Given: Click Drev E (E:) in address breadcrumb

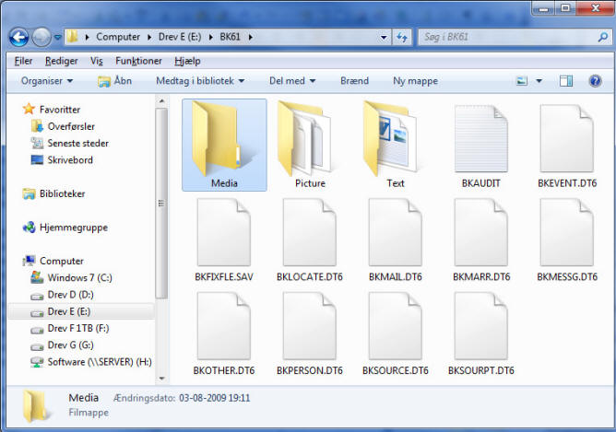Looking at the screenshot, I should tap(180, 37).
